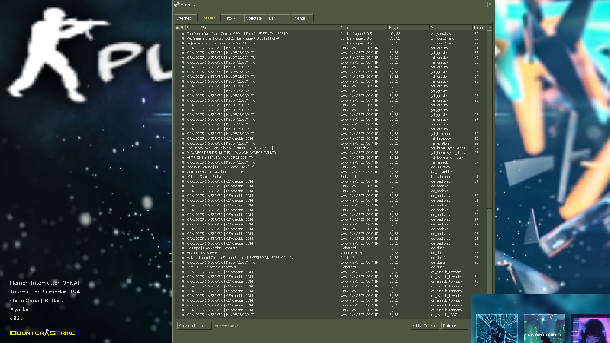
Task: Open the Friends tab
Action: pyautogui.click(x=302, y=18)
